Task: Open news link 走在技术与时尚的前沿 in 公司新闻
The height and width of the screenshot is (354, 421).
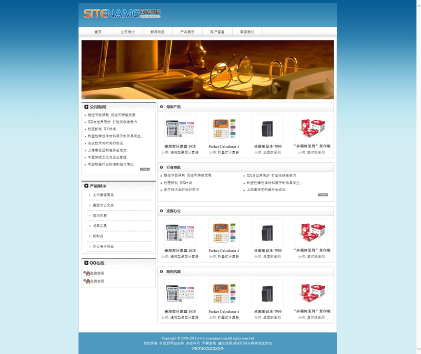Action: (x=105, y=143)
